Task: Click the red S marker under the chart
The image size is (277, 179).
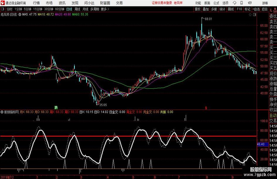Action: tap(206, 108)
